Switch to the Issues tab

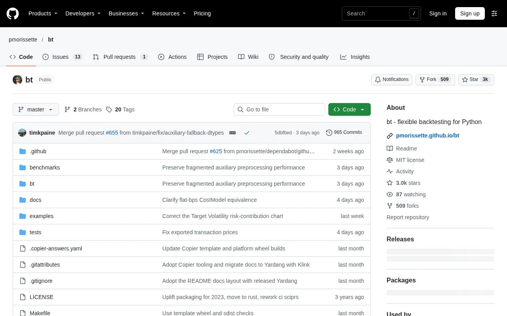coord(62,57)
